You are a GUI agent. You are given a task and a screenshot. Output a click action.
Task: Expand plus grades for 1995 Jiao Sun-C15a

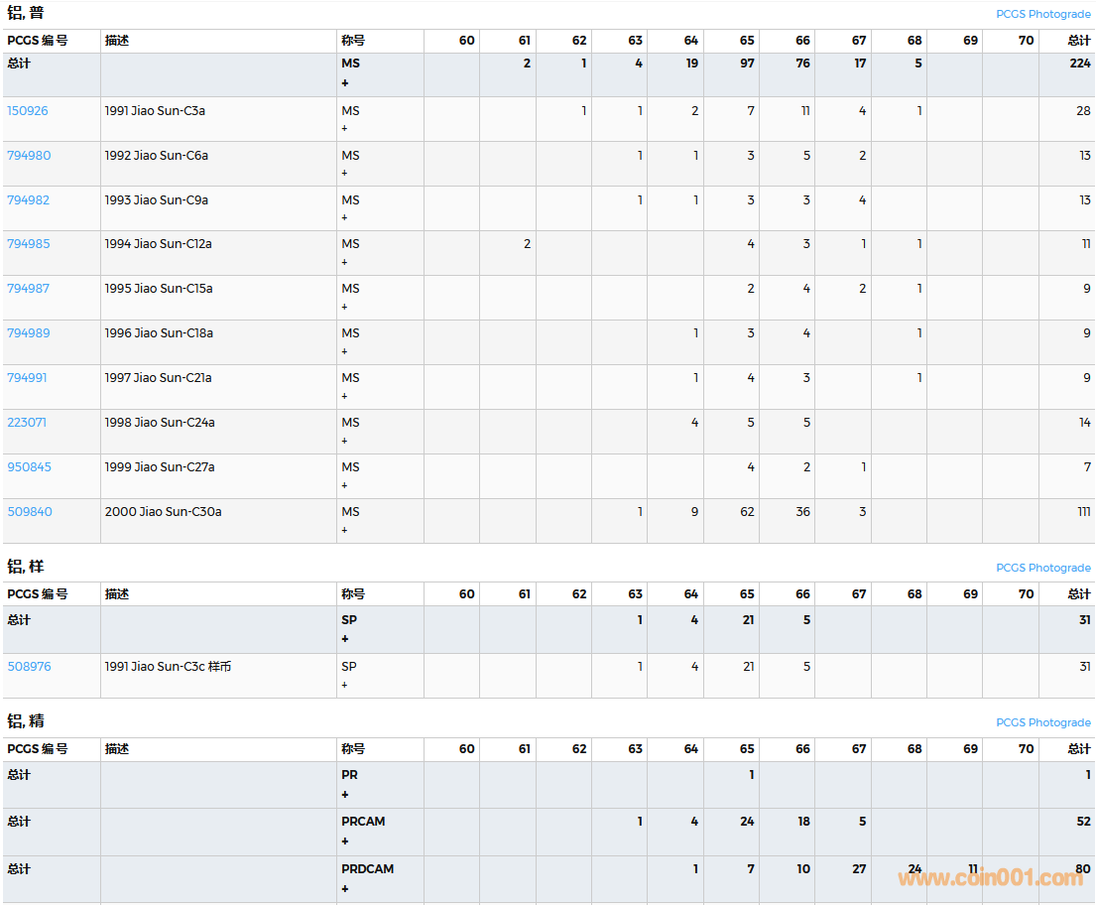(x=345, y=307)
